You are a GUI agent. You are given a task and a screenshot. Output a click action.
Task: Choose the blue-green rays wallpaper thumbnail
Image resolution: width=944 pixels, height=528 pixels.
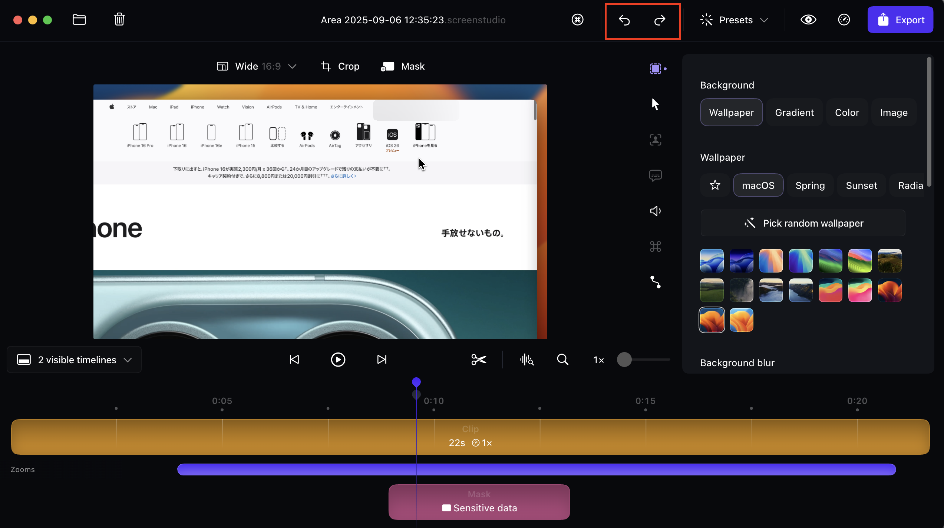click(x=801, y=260)
